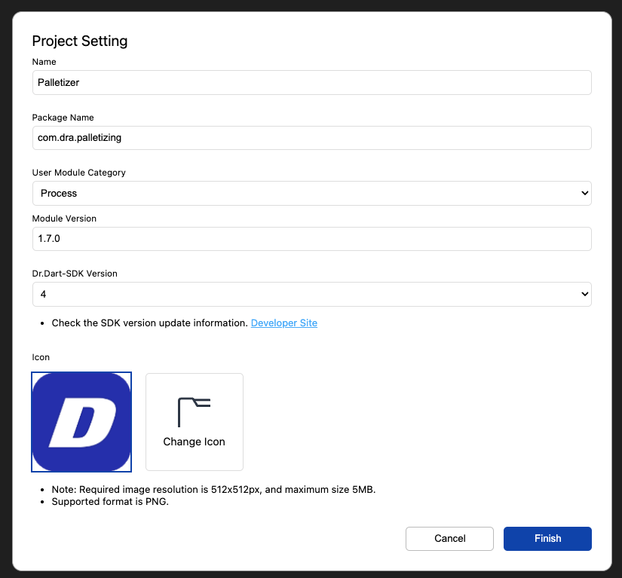Viewport: 622px width, 578px height.
Task: Click the Package Name label text
Action: click(63, 118)
